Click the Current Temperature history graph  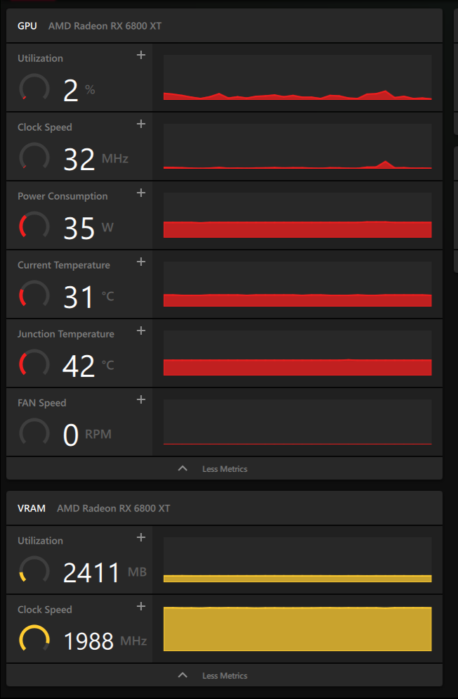coord(297,284)
